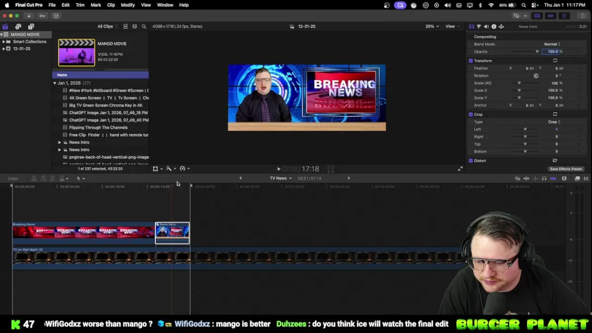
Task: Open the Window menu
Action: pos(165,5)
